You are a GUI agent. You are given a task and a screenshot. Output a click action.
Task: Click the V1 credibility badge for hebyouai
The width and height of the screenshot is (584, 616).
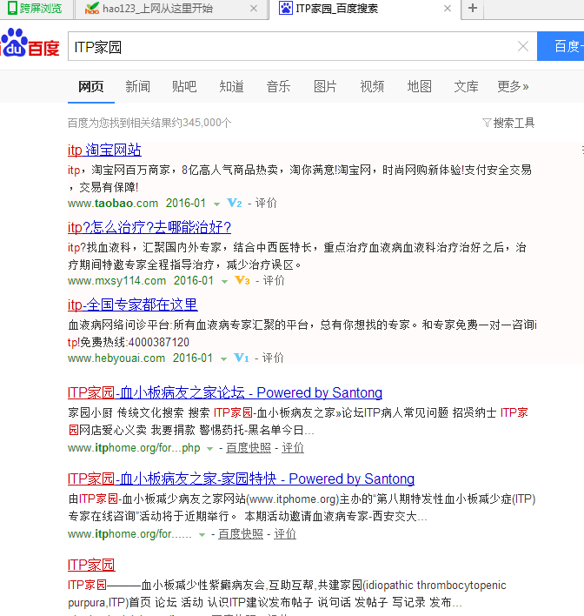click(242, 358)
